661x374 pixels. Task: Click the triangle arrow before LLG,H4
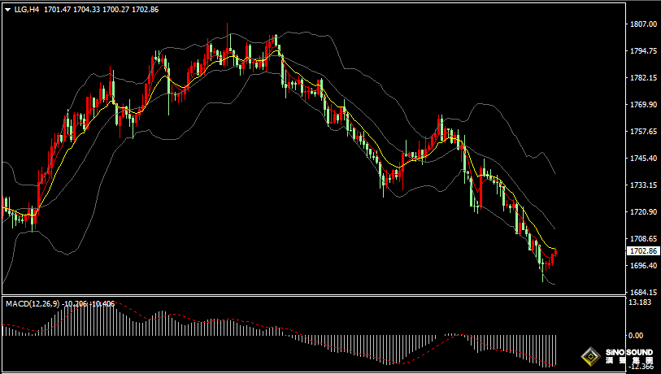click(7, 9)
